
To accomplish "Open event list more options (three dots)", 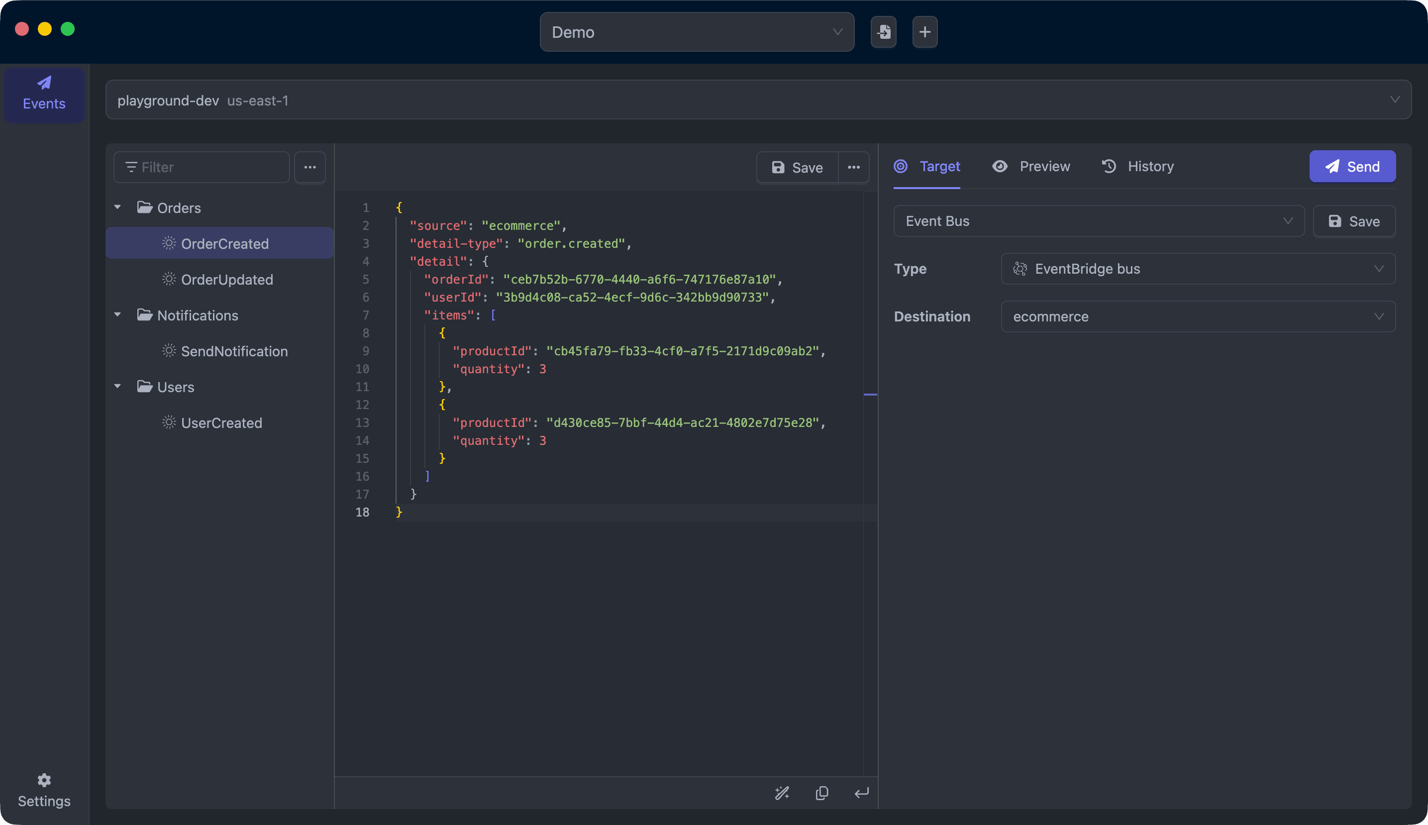I will click(x=310, y=167).
